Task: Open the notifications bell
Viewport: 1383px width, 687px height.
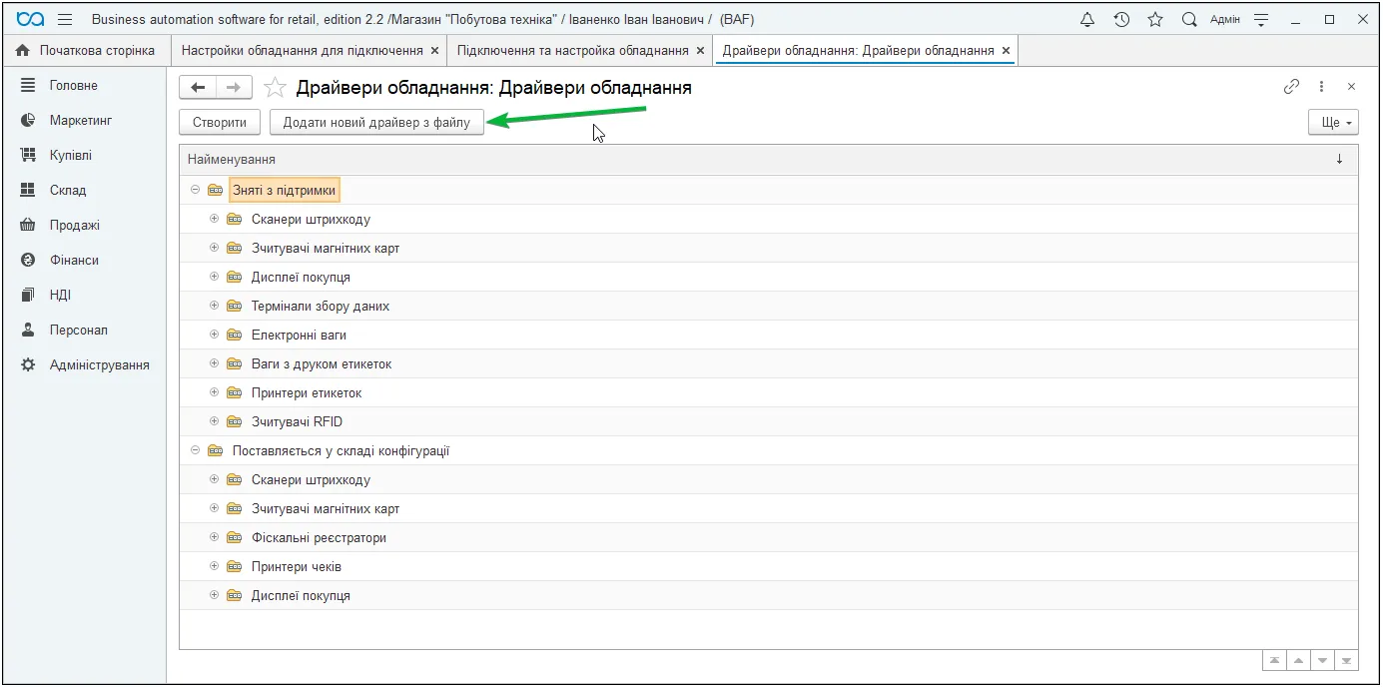Action: click(1088, 19)
